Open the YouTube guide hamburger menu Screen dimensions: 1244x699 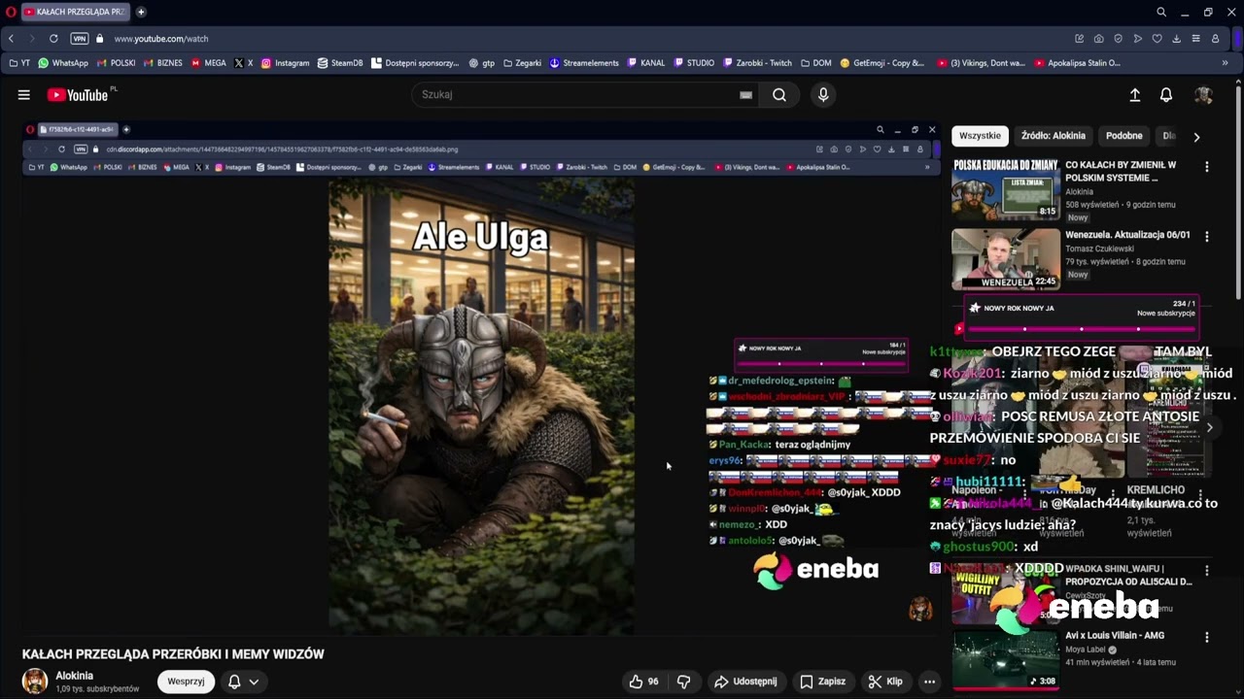23,95
